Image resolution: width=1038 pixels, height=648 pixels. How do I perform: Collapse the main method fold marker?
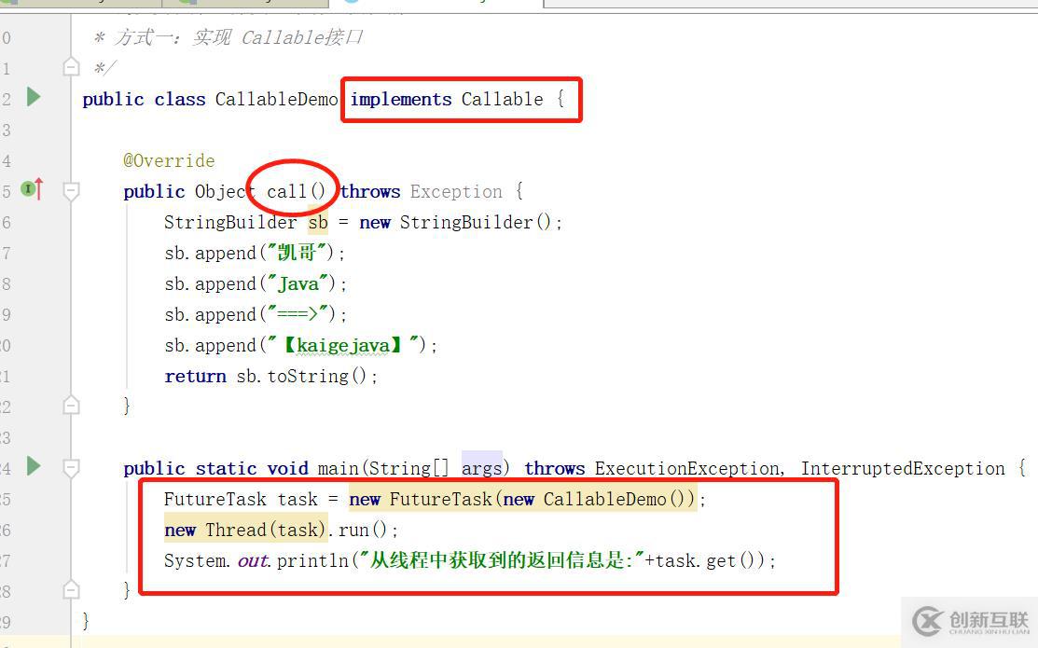[x=71, y=468]
